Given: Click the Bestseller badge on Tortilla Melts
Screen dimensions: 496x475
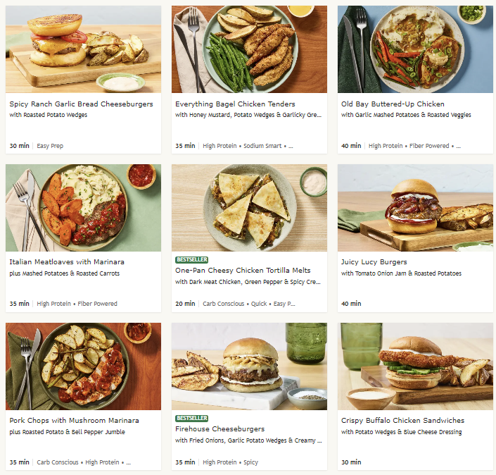Looking at the screenshot, I should [x=191, y=259].
